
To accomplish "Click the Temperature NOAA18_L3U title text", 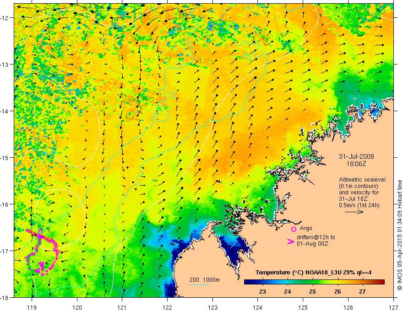I will (x=313, y=273).
